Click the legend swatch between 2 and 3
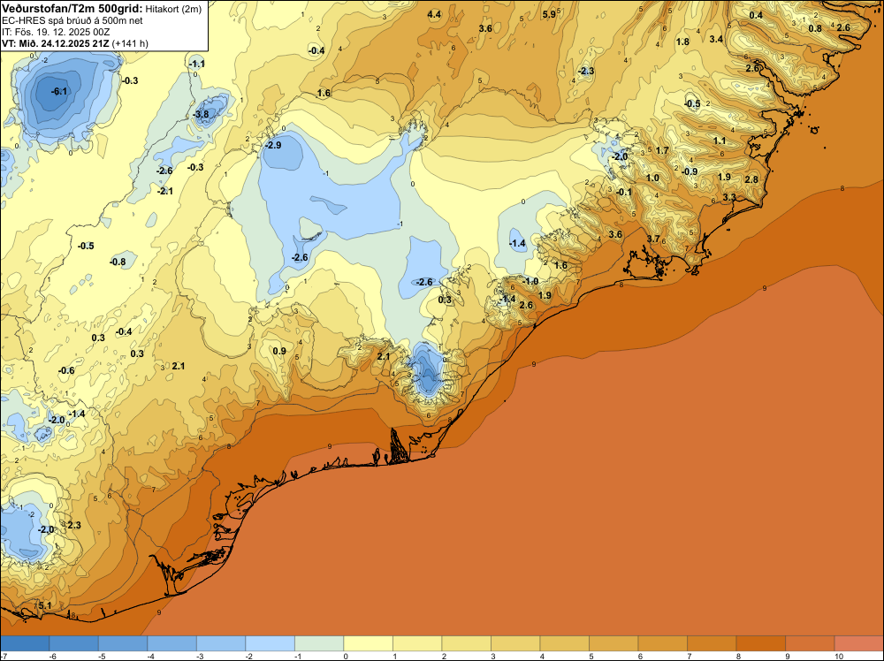 click(466, 643)
